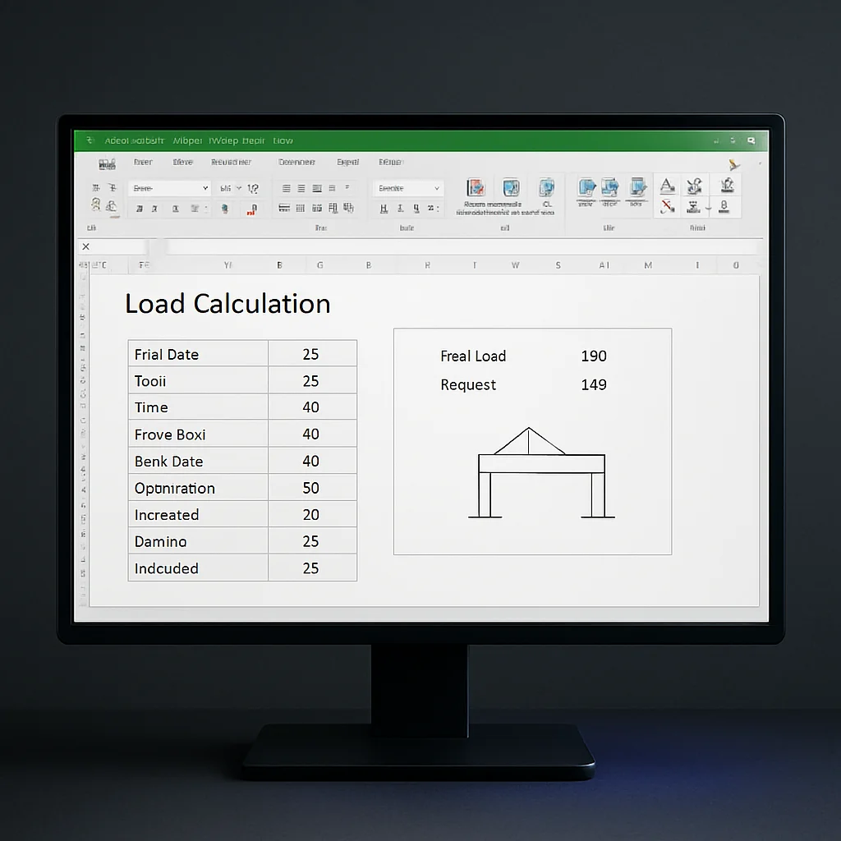This screenshot has width=841, height=841.
Task: Select the M column header
Action: 648,265
